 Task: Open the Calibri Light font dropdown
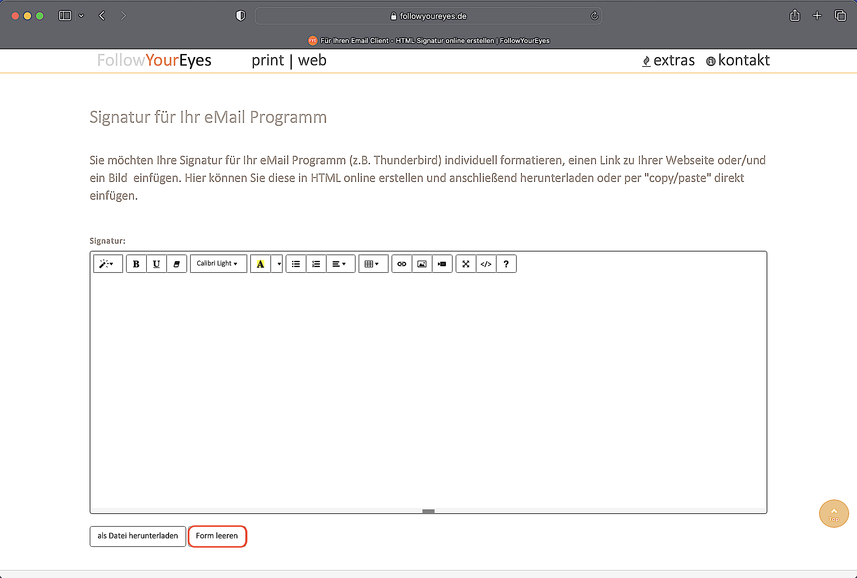[218, 264]
